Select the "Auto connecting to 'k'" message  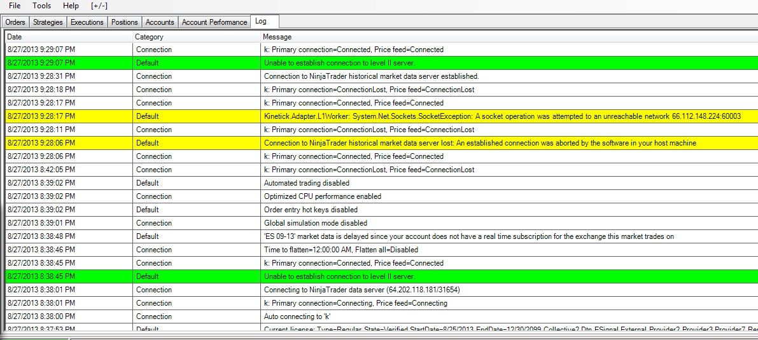(x=297, y=317)
